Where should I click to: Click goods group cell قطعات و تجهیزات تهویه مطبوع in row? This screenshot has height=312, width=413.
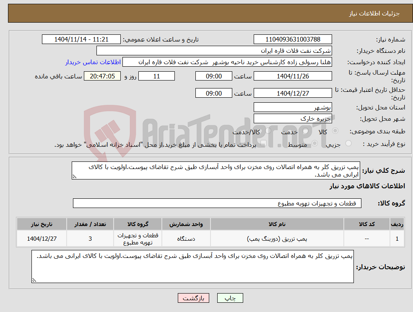(138, 239)
